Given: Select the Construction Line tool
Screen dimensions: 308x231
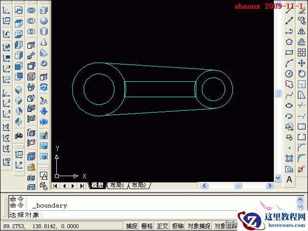Looking at the screenshot, I should (x=289, y=21).
